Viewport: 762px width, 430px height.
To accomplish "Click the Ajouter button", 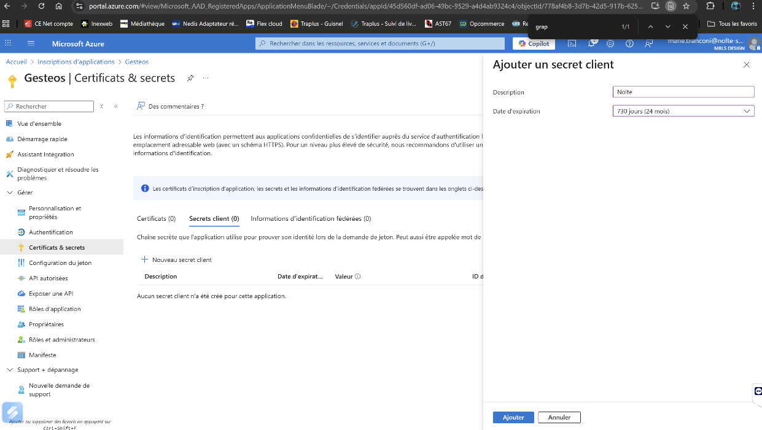I will 513,417.
